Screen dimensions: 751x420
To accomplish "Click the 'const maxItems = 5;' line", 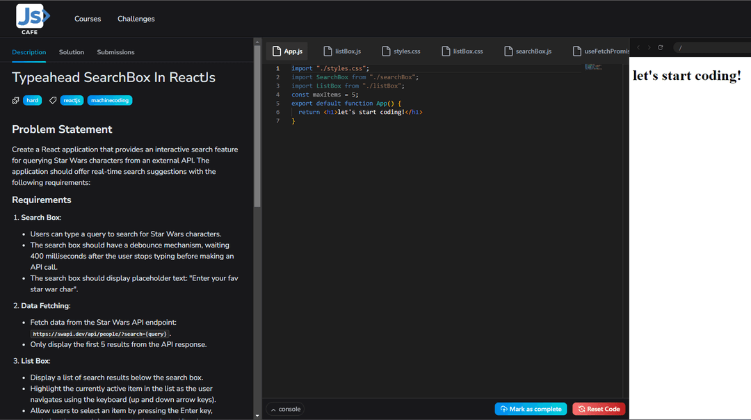I will point(325,95).
